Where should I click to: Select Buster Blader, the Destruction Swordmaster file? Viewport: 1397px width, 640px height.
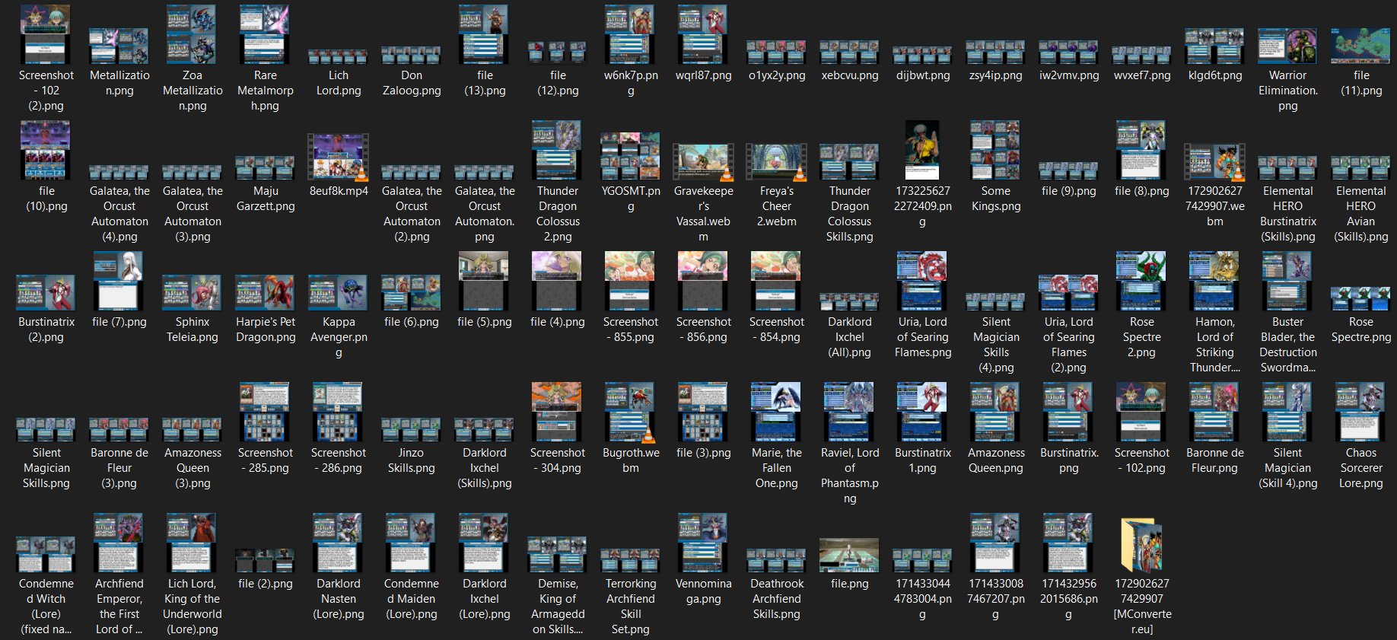point(1287,281)
